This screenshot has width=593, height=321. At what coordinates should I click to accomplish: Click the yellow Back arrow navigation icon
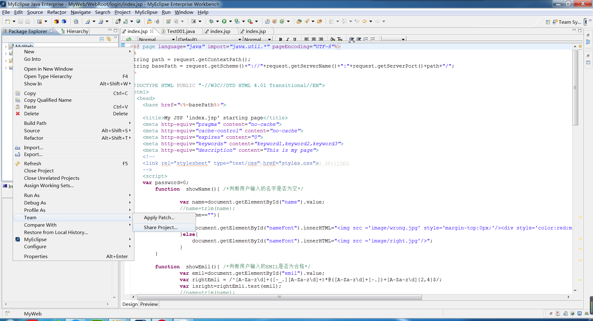[x=364, y=21]
